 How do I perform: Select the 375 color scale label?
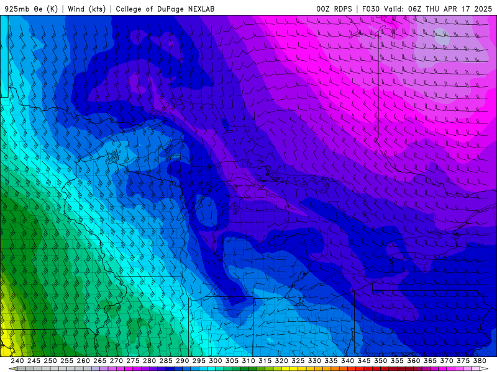tap(463, 361)
